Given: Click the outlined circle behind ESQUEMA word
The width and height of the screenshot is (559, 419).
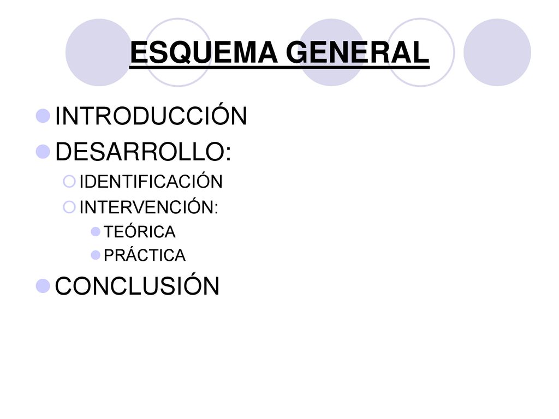Looking at the screenshot, I should [x=178, y=52].
